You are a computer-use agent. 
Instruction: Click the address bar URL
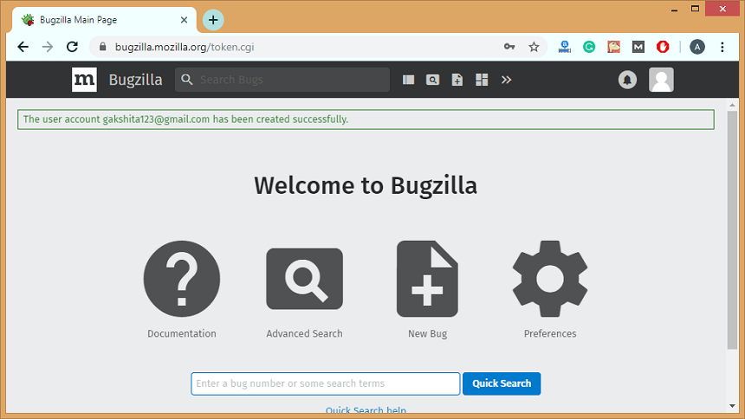tap(185, 47)
